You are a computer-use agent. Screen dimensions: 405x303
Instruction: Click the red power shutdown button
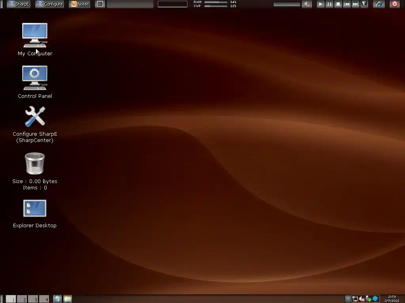point(394,4)
